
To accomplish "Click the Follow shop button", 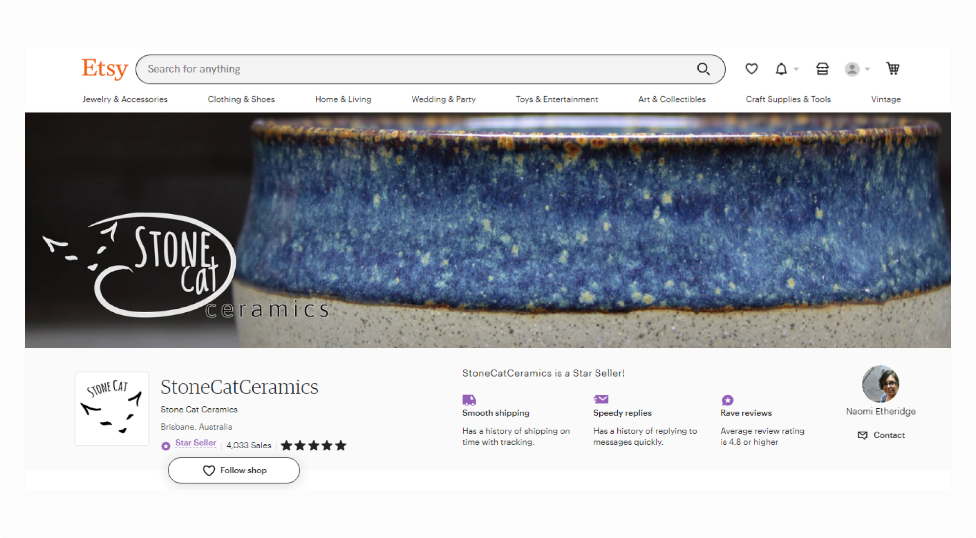I will tap(234, 470).
